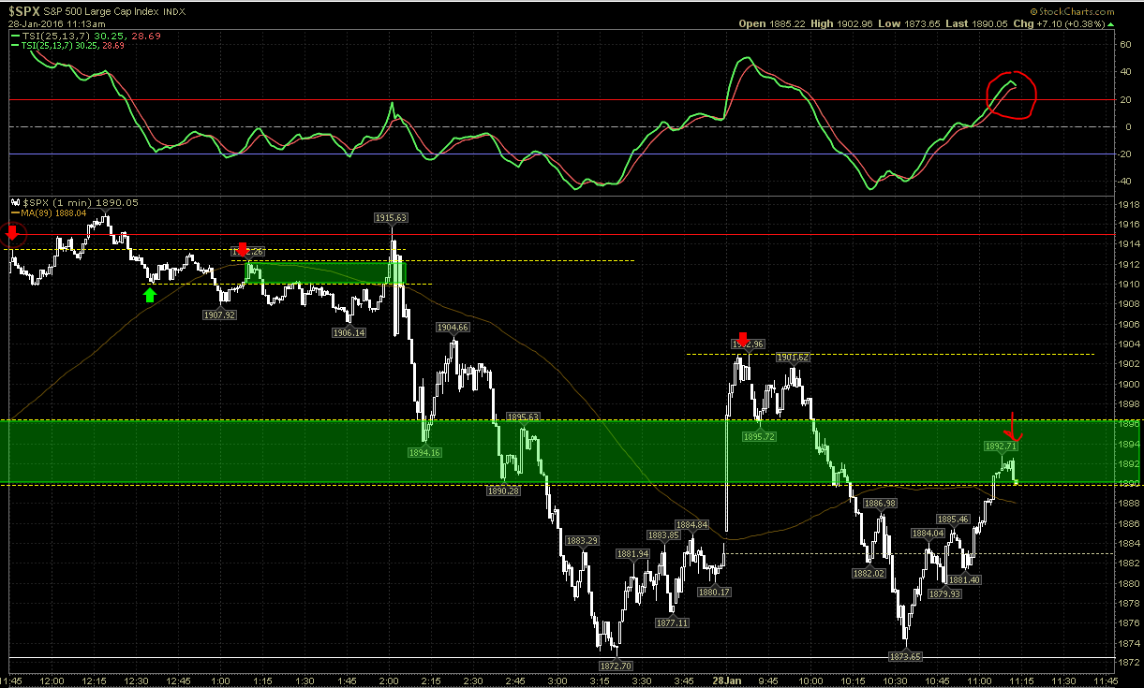Click the 1895.72 price label
The height and width of the screenshot is (688, 1144).
759,437
